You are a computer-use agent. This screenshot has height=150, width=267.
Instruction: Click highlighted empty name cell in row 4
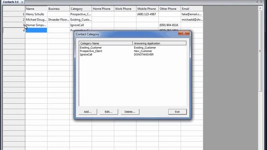(x=36, y=30)
